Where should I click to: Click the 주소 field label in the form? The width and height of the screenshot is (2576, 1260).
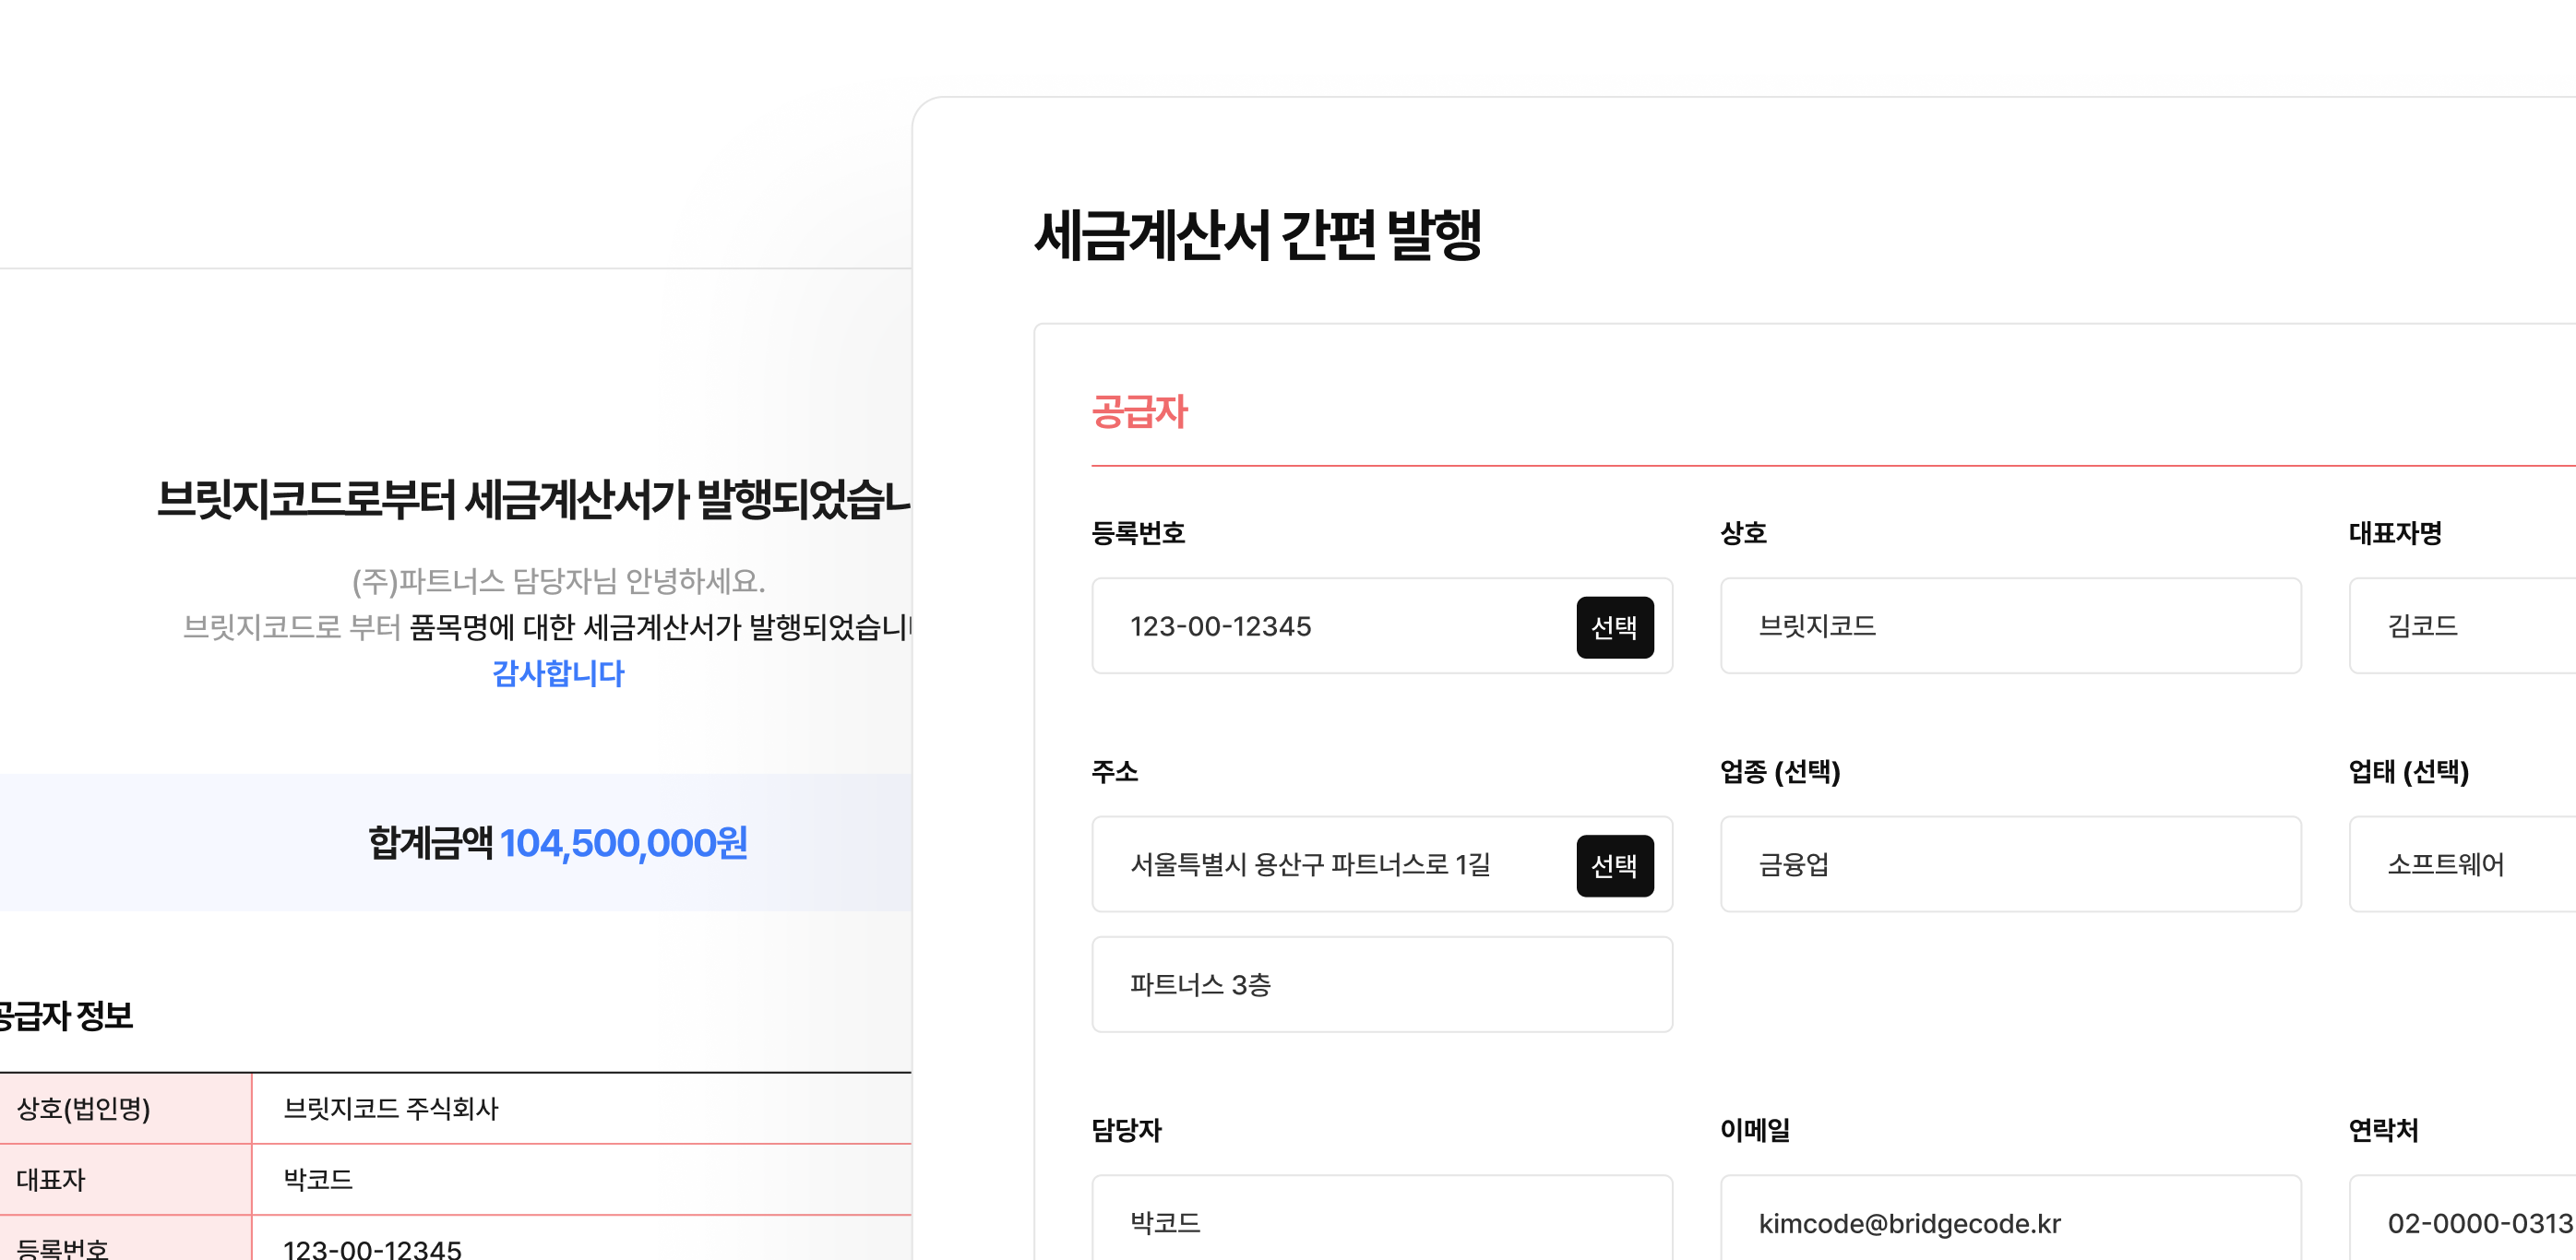pos(1115,771)
